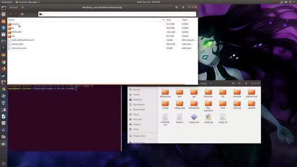Select the gui folder in Files
297x167 pixels.
tap(194, 94)
